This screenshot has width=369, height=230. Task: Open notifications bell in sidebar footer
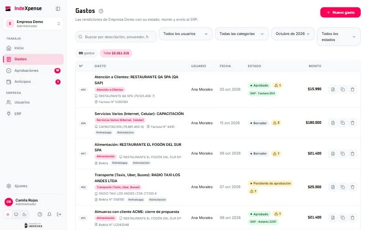click(x=49, y=214)
